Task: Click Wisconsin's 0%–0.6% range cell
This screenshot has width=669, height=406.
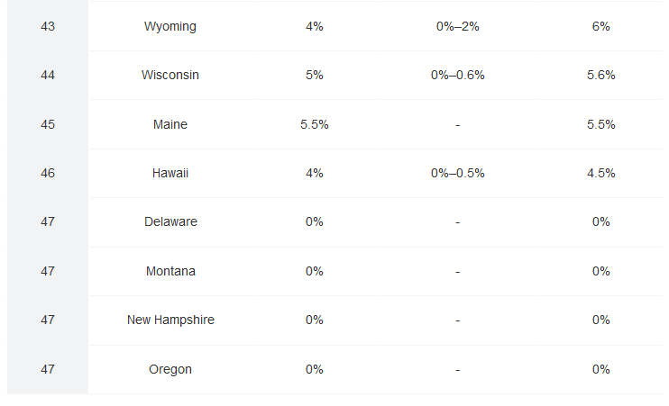Action: (457, 75)
